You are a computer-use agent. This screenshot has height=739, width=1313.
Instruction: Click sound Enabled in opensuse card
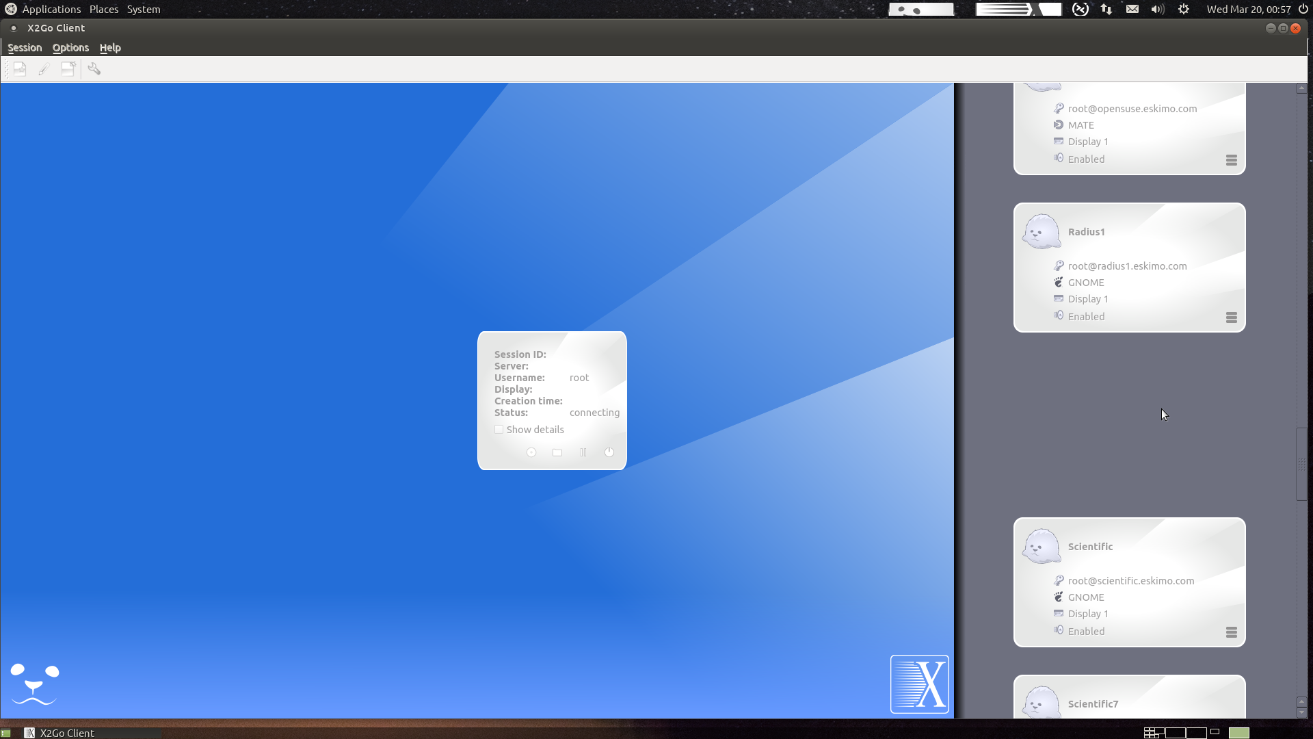pyautogui.click(x=1086, y=159)
